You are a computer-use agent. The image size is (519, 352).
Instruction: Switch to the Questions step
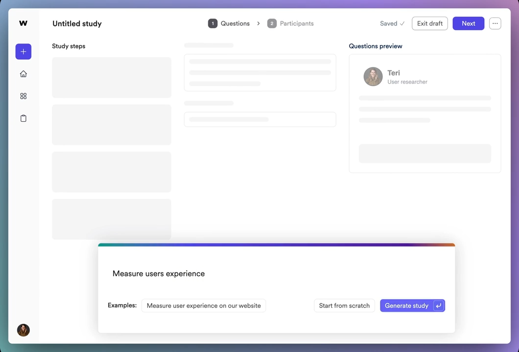(235, 23)
